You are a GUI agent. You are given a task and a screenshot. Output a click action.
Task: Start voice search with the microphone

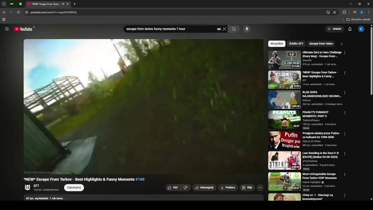[x=247, y=29]
